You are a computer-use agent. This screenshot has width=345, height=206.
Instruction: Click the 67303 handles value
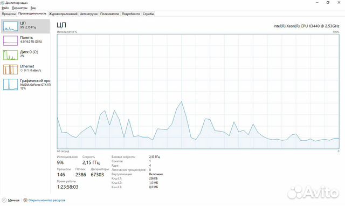point(97,175)
